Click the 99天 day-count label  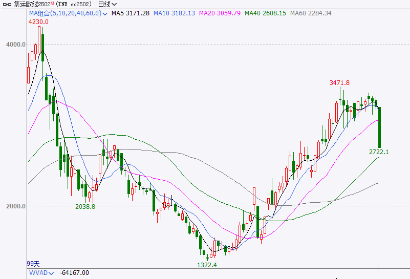(x=33, y=264)
